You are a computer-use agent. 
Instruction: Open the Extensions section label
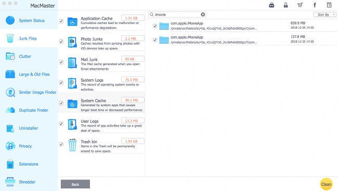point(29,164)
